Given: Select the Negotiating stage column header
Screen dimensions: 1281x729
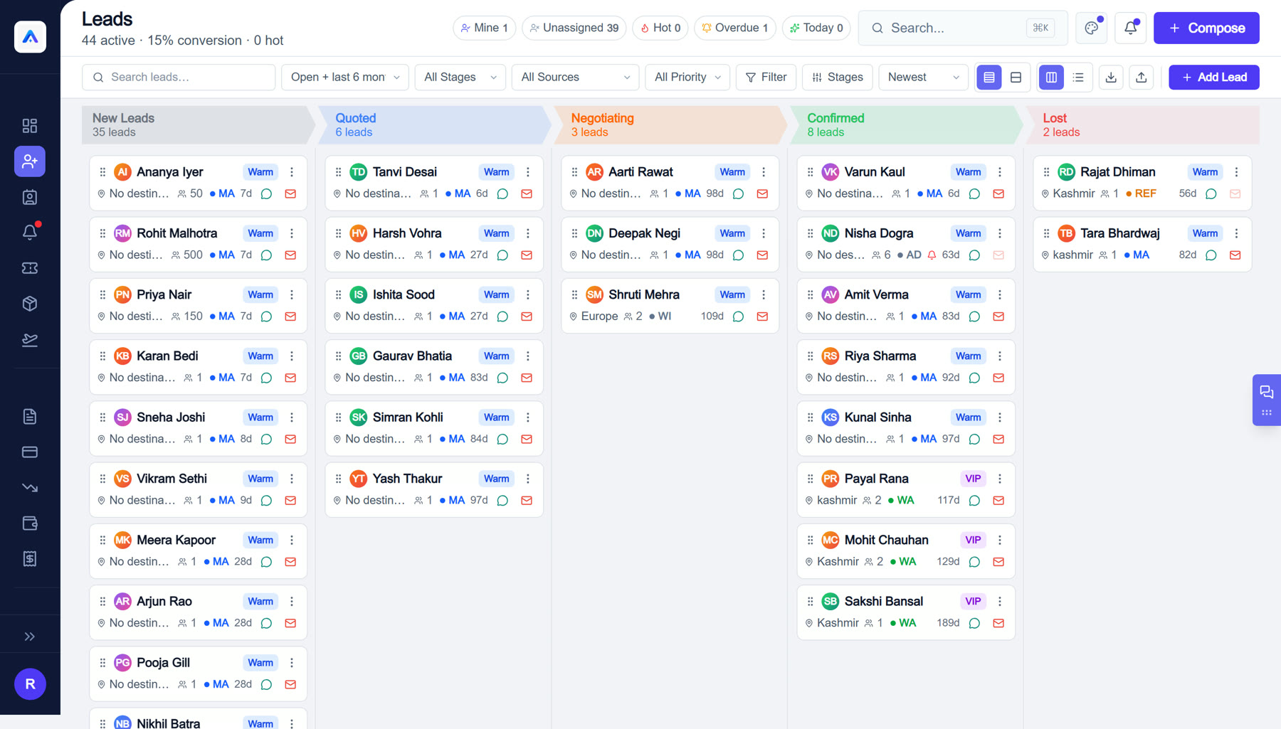Looking at the screenshot, I should (x=670, y=125).
